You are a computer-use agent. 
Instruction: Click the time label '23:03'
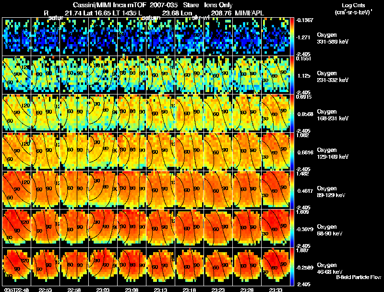pos(103,290)
